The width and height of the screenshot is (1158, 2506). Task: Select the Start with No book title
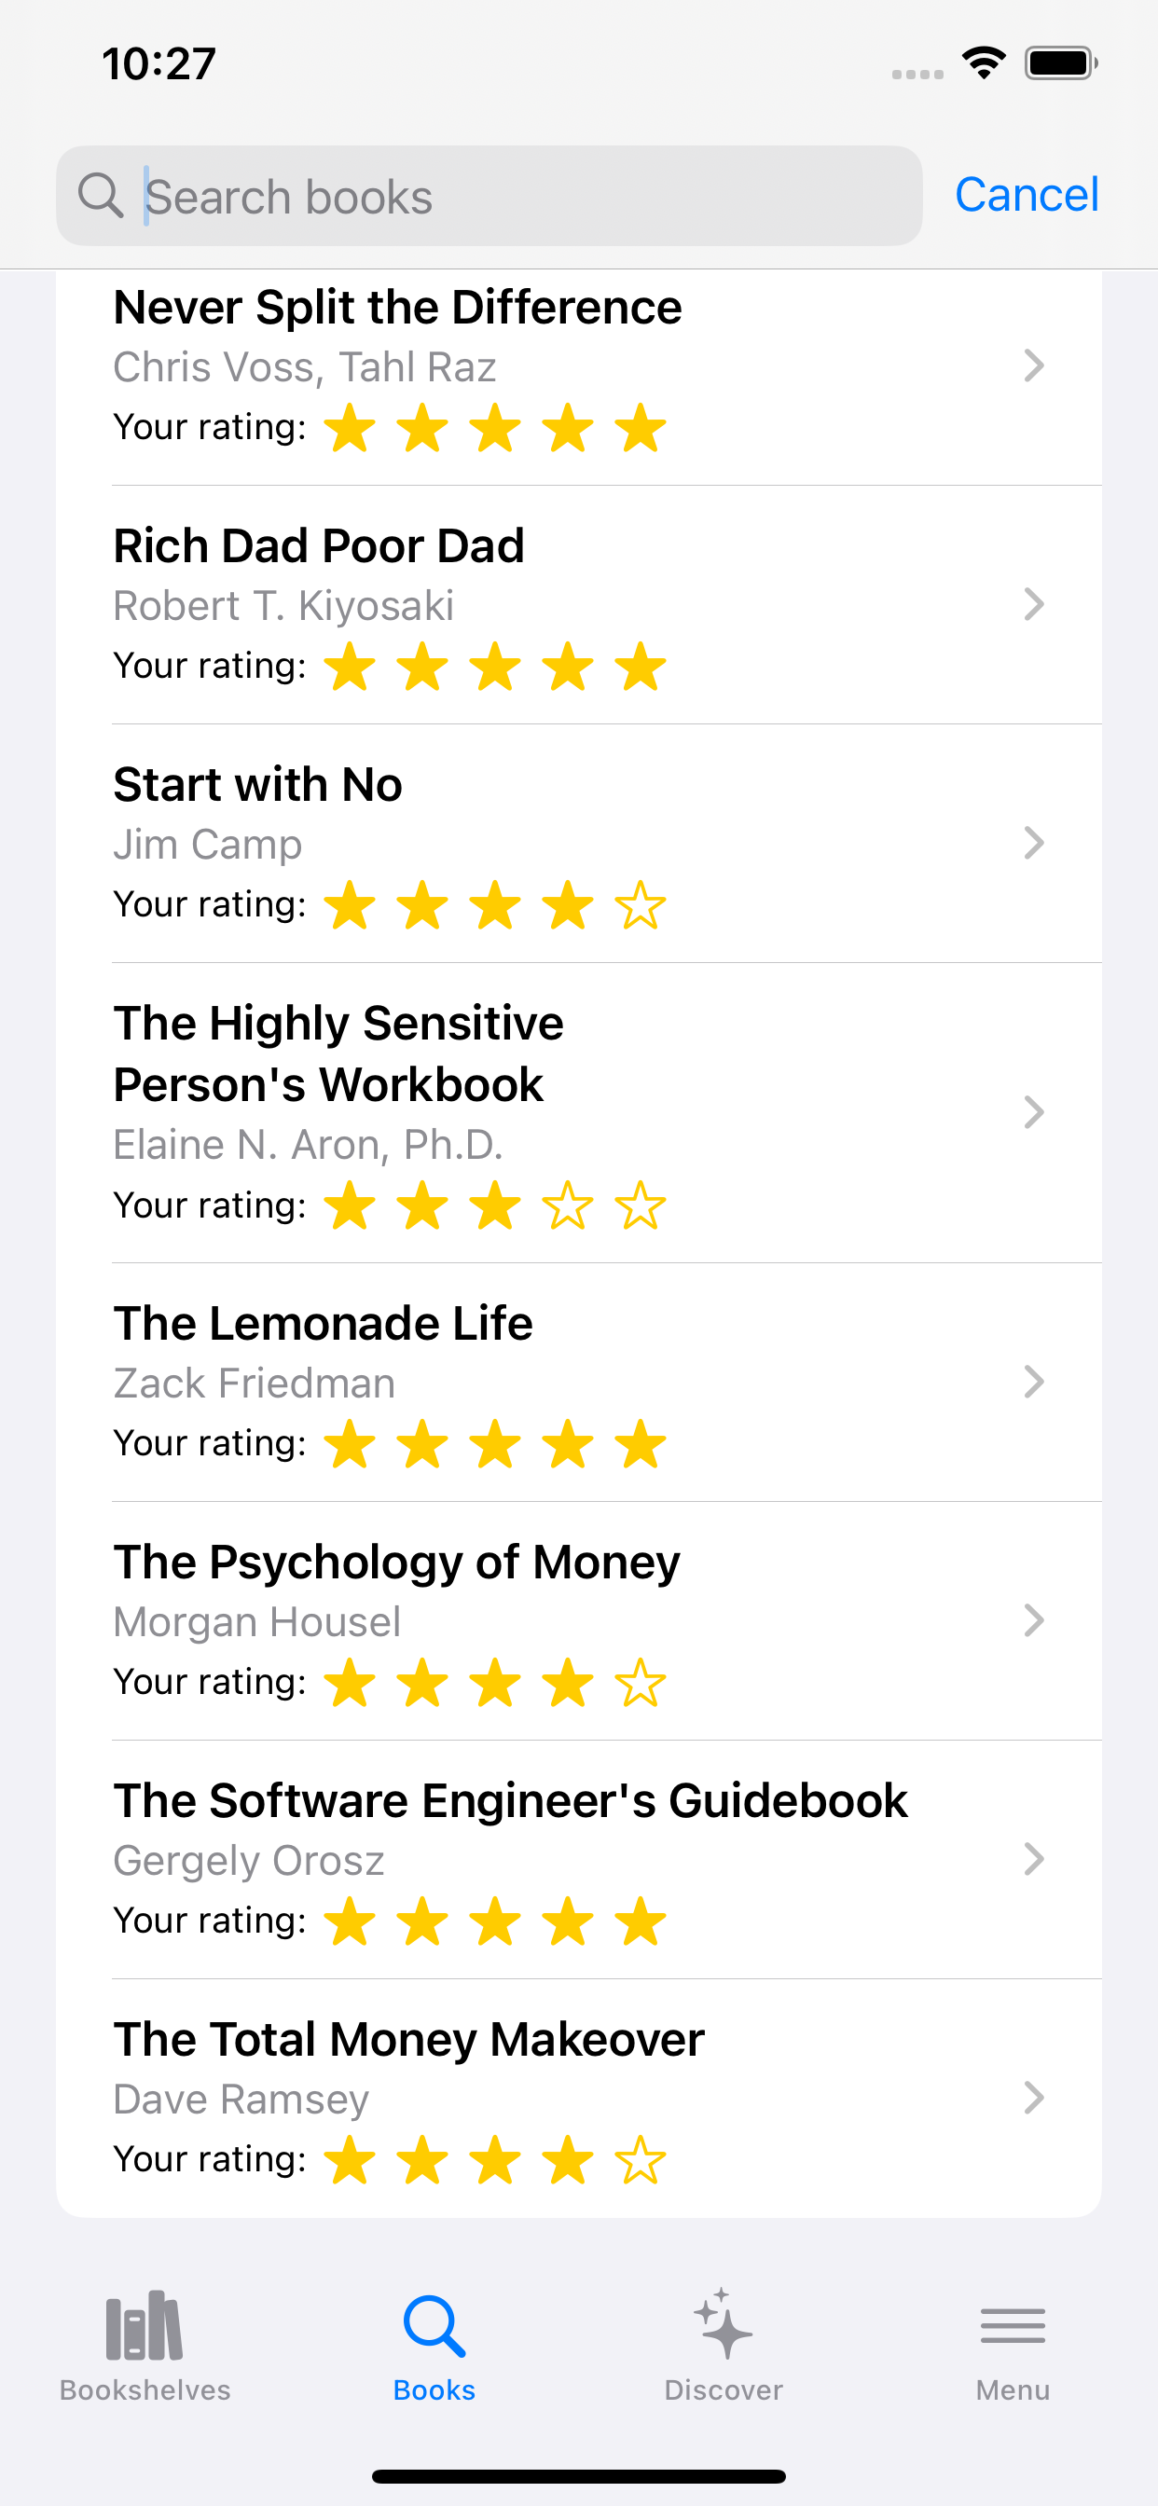coord(258,785)
